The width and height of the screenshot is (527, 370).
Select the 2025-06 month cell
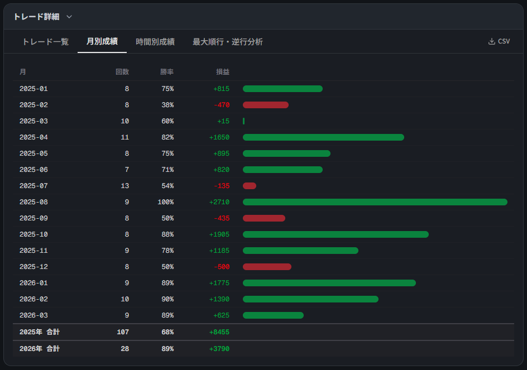(x=33, y=170)
